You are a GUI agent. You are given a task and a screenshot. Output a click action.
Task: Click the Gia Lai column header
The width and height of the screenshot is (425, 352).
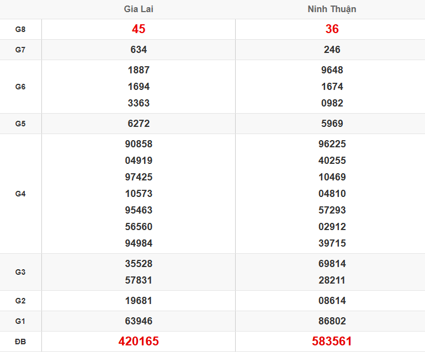[139, 9]
